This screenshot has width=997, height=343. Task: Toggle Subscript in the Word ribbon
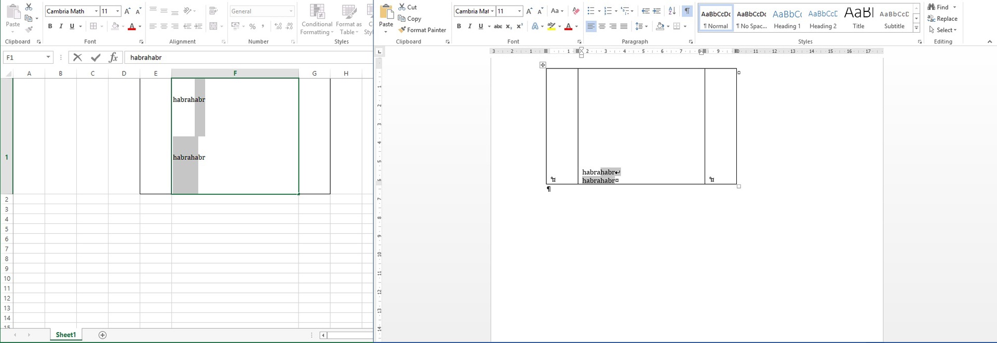coord(509,26)
